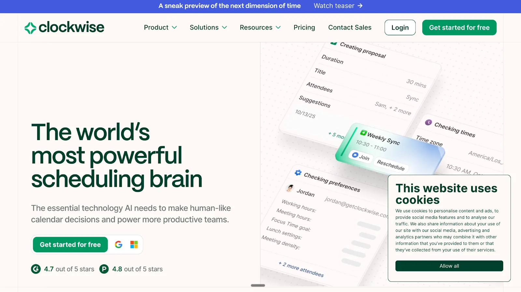The width and height of the screenshot is (521, 292).
Task: Click the Weekly Sync card icon
Action: pyautogui.click(x=363, y=132)
